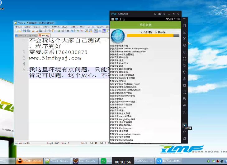Screen dimensions: 227x165
Task: Click the recent apps button in Nox sidebar
Action: (x=185, y=139)
